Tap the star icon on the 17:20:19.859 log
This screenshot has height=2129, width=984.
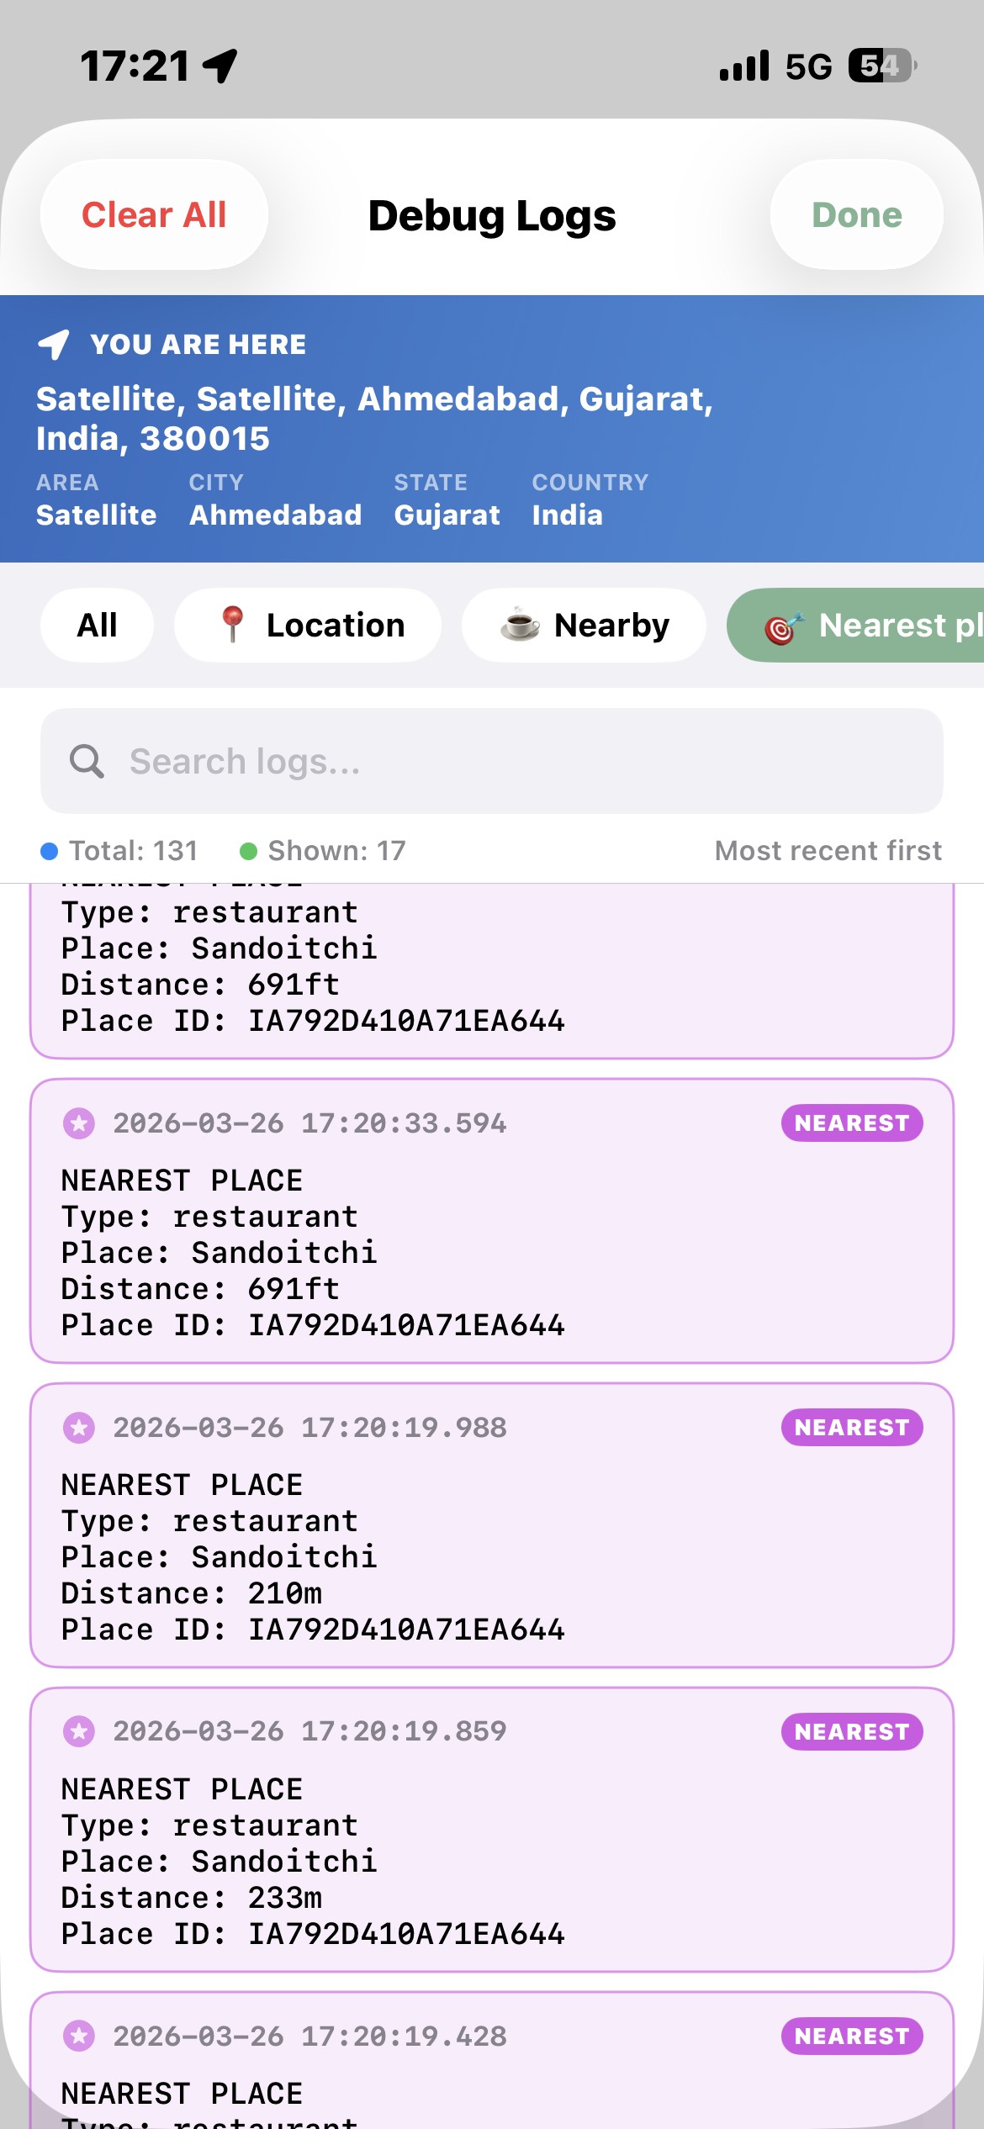(x=79, y=1732)
